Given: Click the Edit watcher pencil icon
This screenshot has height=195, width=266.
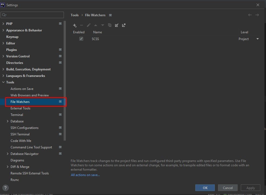Looking at the screenshot, I should pyautogui.click(x=89, y=25).
